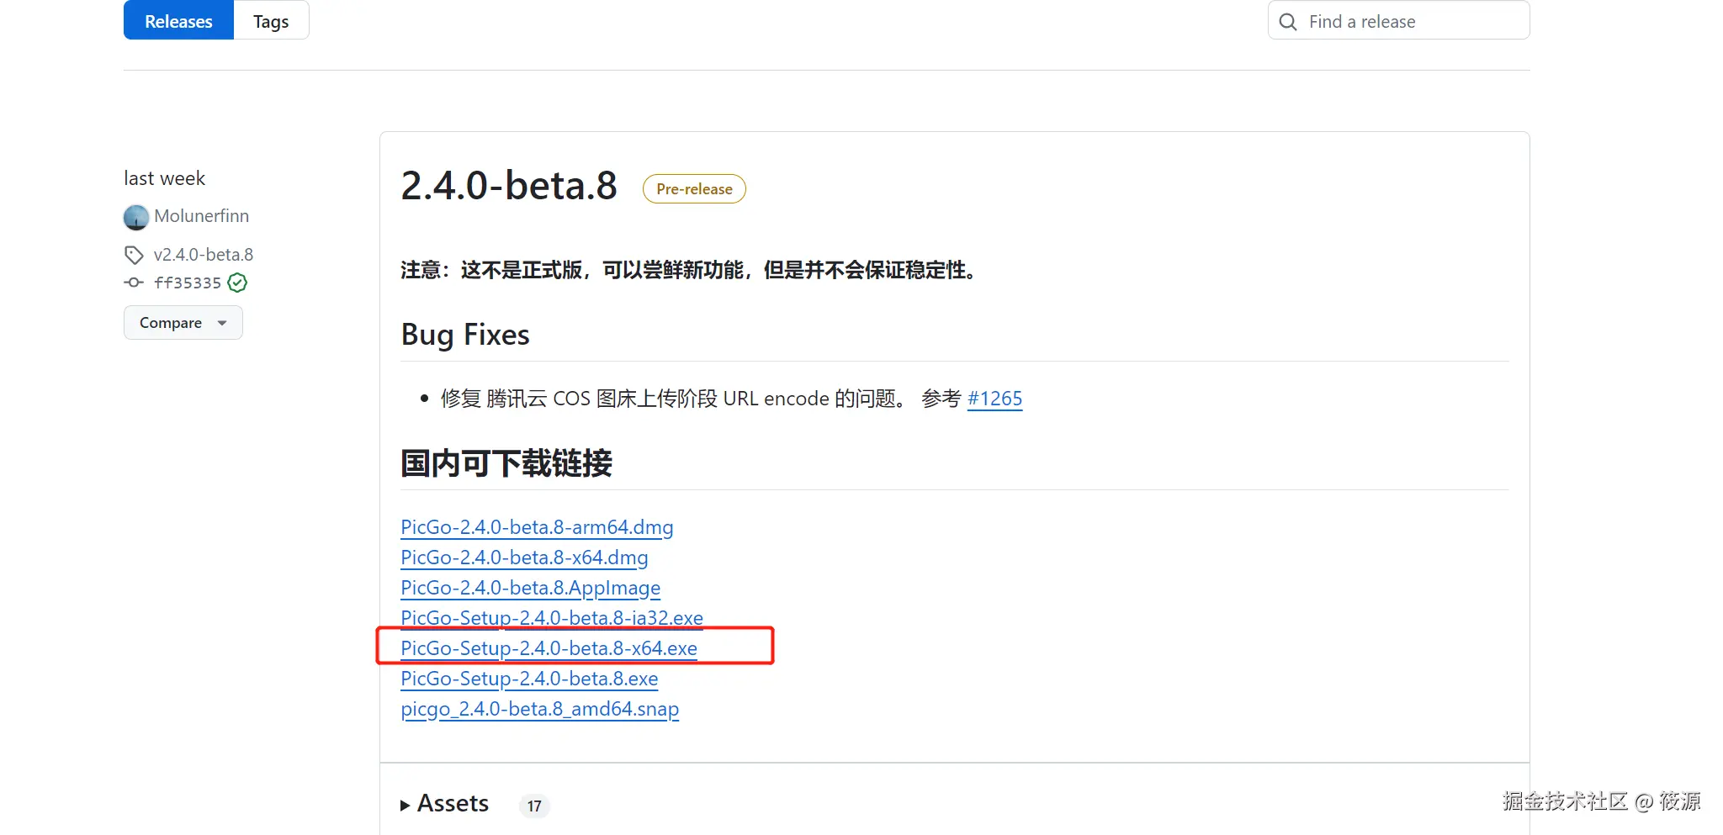The height and width of the screenshot is (835, 1723).
Task: Download PicGo-Setup-2.4.0-beta.8-ia32.exe
Action: coord(551,618)
